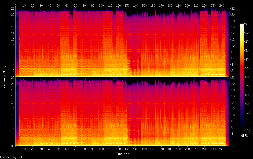Viewport: 253px width, 159px height.
Task: Select the 100 tick on the top time axis
Action: [101, 5]
